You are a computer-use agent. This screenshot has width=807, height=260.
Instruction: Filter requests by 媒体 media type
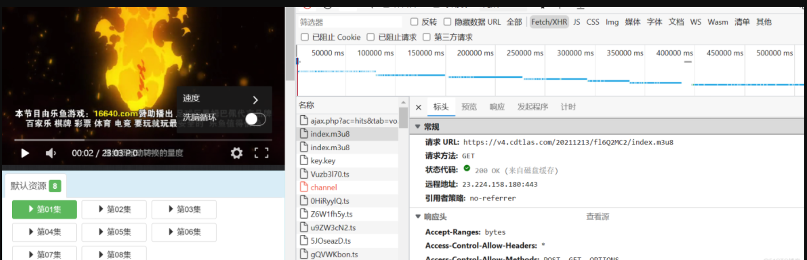click(633, 22)
